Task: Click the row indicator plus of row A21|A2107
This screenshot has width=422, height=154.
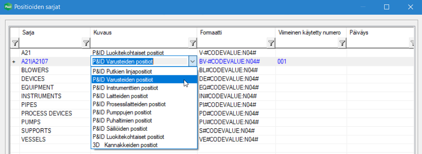Action: [x=14, y=62]
